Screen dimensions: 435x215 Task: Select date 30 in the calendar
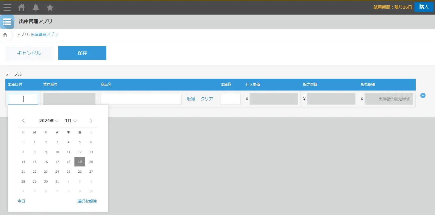[46, 181]
